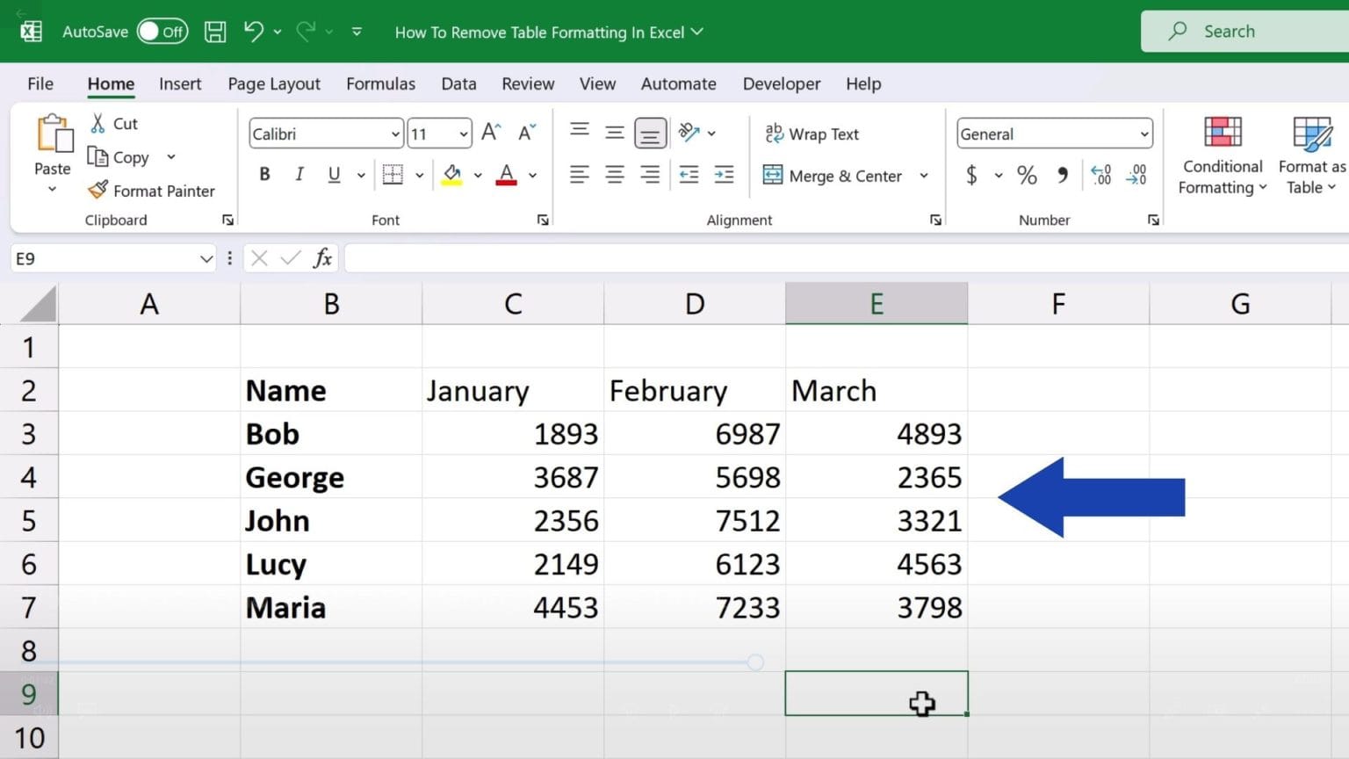Click the Undo arrow icon
Image resolution: width=1349 pixels, height=759 pixels.
point(254,33)
